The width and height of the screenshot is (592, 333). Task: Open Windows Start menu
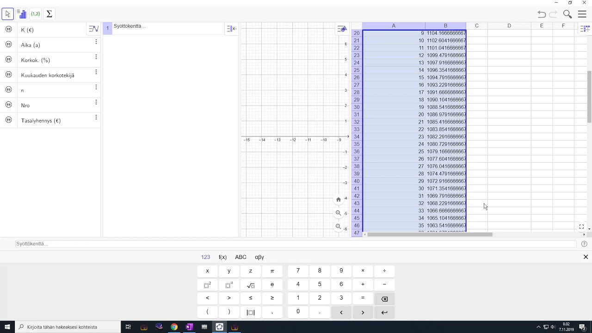coord(7,327)
